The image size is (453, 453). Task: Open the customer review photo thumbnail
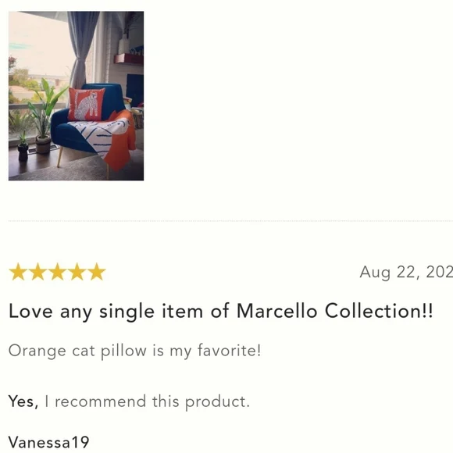76,96
